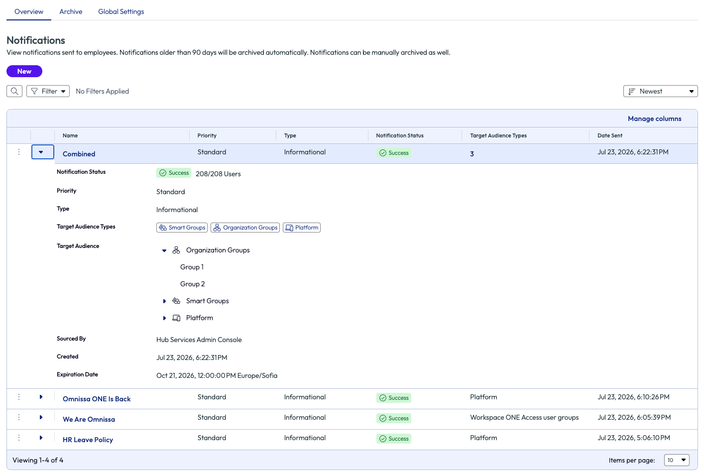The width and height of the screenshot is (704, 476).
Task: Click the Oct 21, 2026 expiration date value
Action: pos(217,375)
